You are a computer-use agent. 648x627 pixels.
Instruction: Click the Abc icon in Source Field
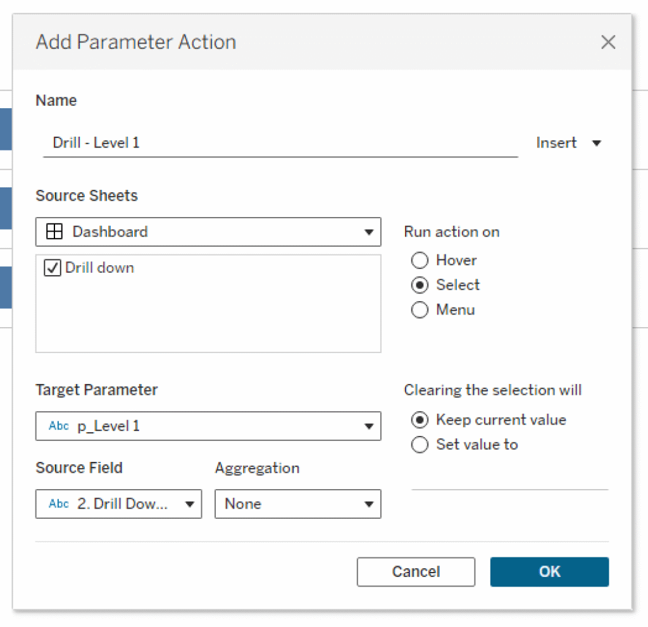click(59, 504)
